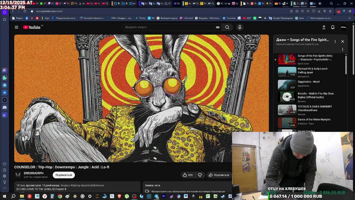Open the sidebar heart favorites icon
The image size is (355, 200).
point(4,164)
